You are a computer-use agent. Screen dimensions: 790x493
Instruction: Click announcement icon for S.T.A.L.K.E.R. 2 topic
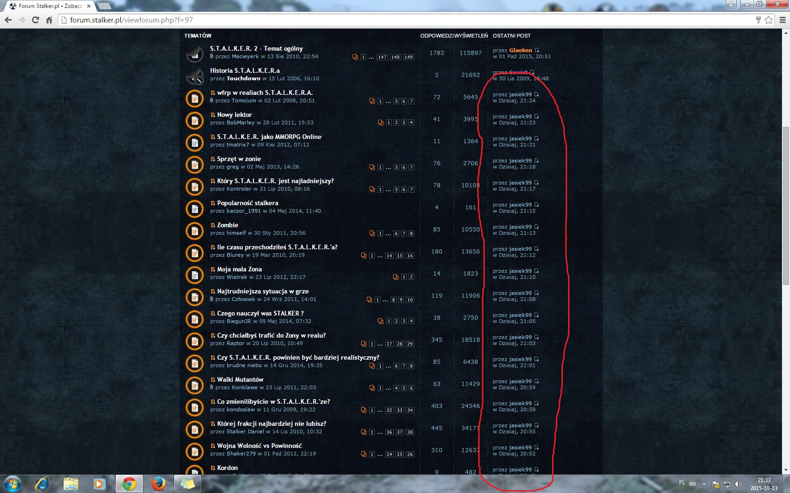[195, 54]
